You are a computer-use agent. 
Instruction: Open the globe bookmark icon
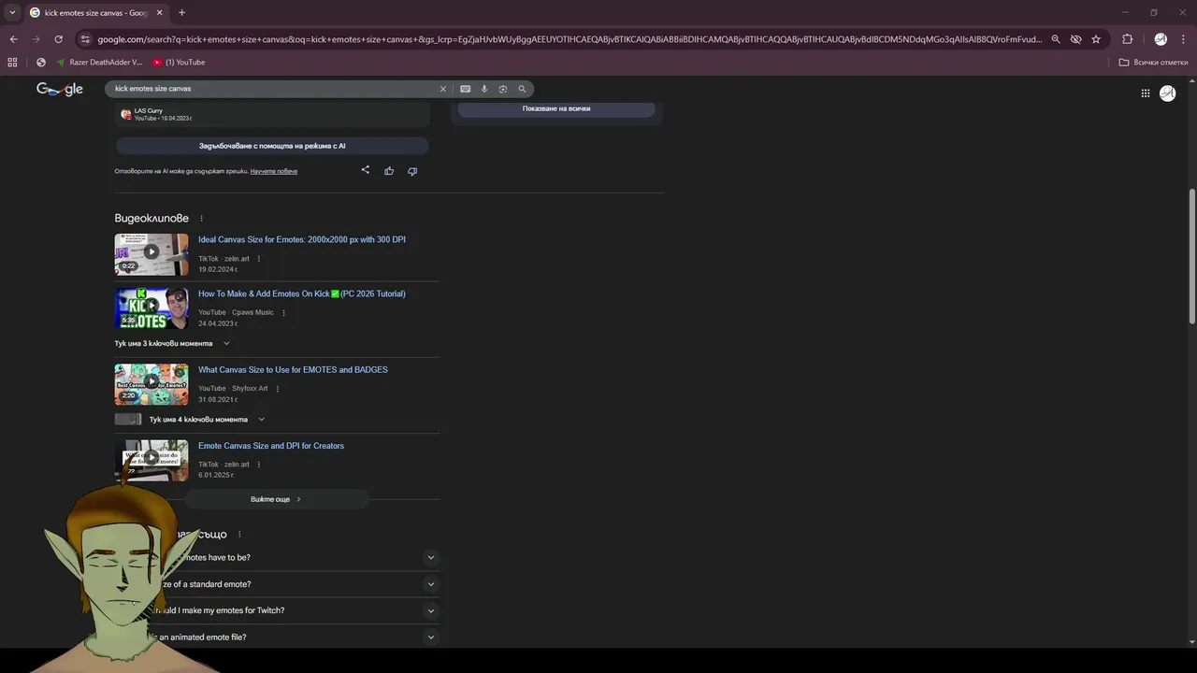[40, 63]
